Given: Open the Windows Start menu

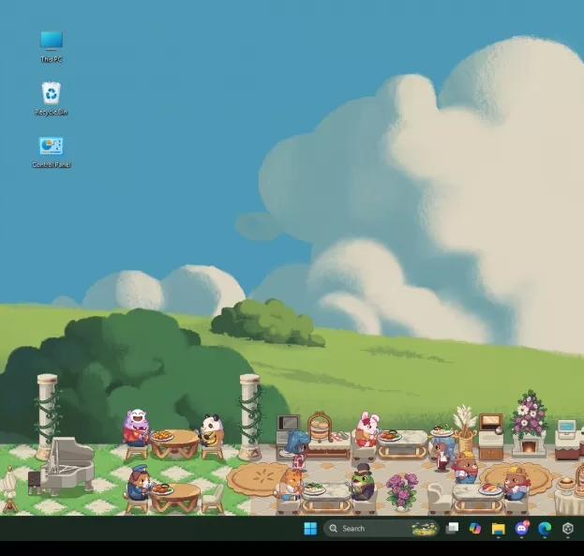Looking at the screenshot, I should coord(310,528).
